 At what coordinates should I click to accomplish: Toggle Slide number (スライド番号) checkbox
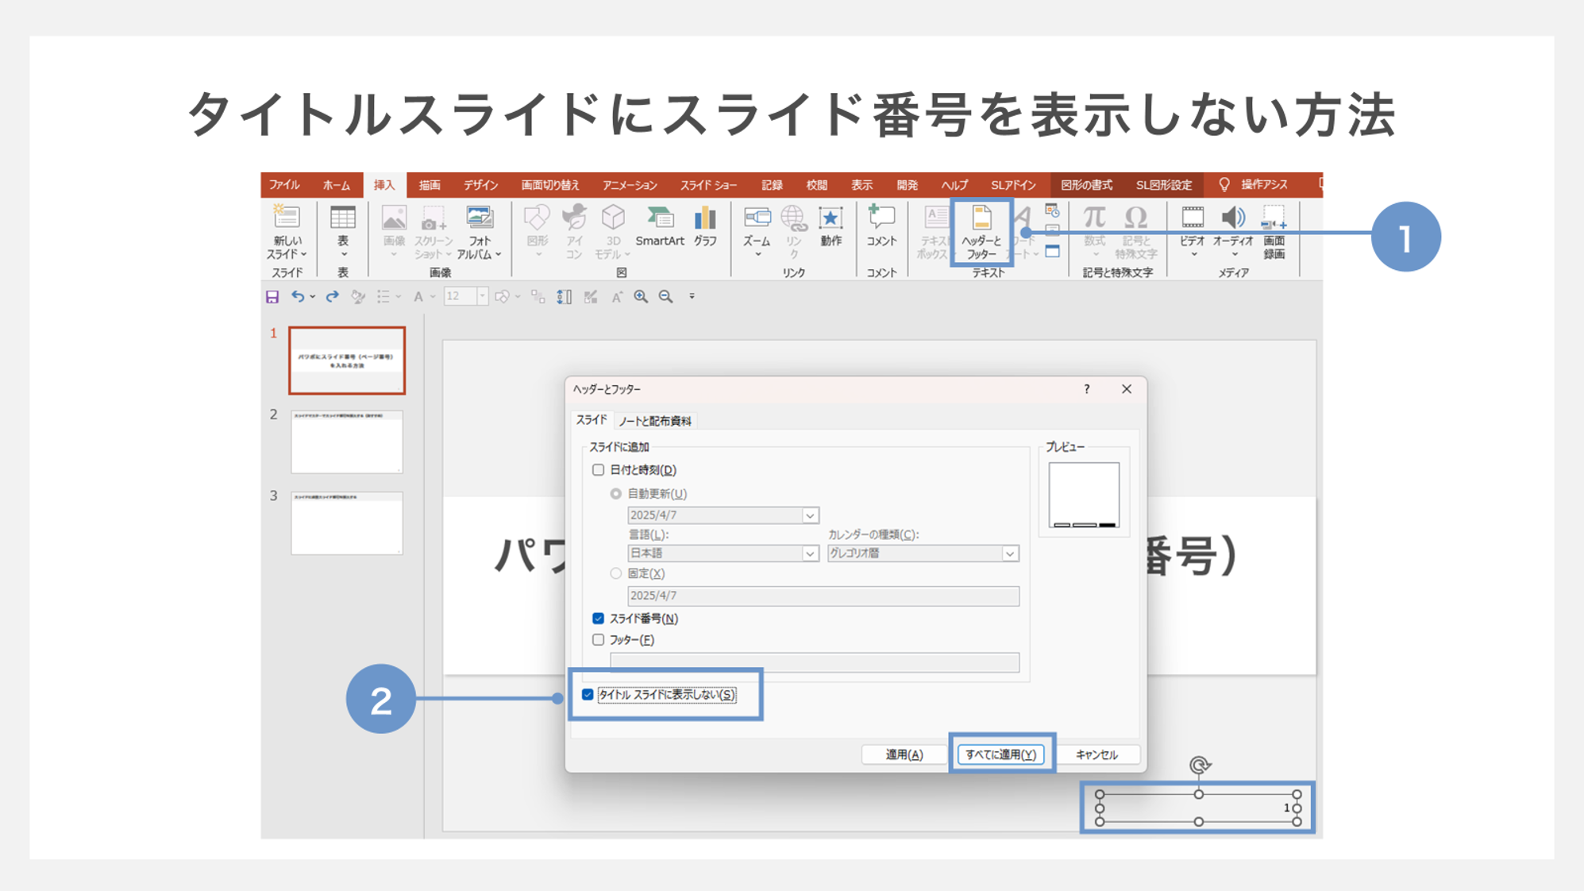point(598,619)
